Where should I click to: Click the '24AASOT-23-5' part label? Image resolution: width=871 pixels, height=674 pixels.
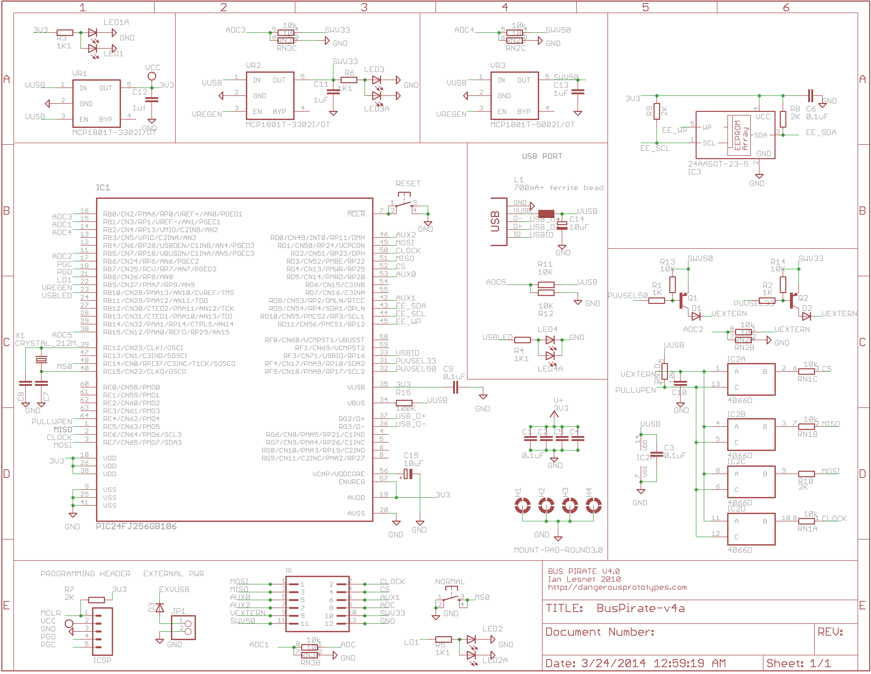coord(718,164)
